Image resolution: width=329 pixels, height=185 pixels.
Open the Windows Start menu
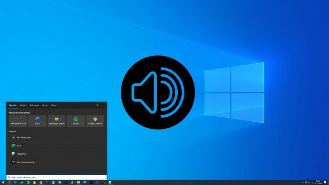(3, 183)
